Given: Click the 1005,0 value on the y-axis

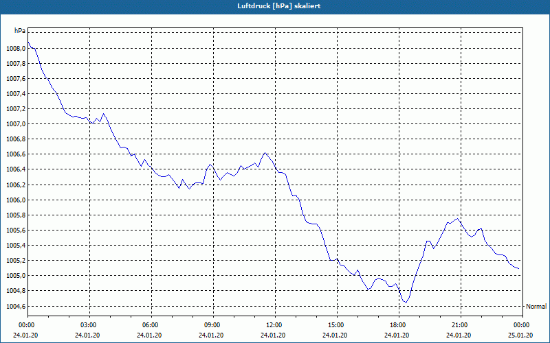Looking at the screenshot, I should point(16,276).
